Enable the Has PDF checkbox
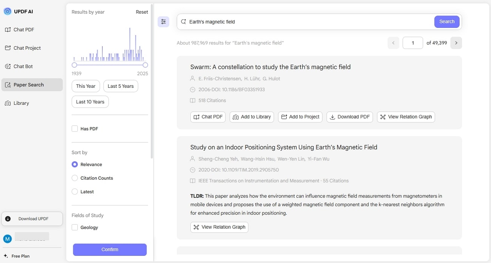This screenshot has height=263, width=491. 75,129
